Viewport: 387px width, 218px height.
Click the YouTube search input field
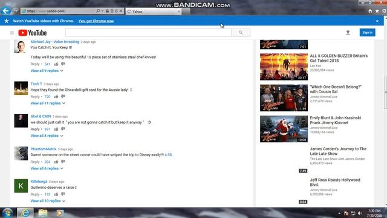click(x=148, y=32)
